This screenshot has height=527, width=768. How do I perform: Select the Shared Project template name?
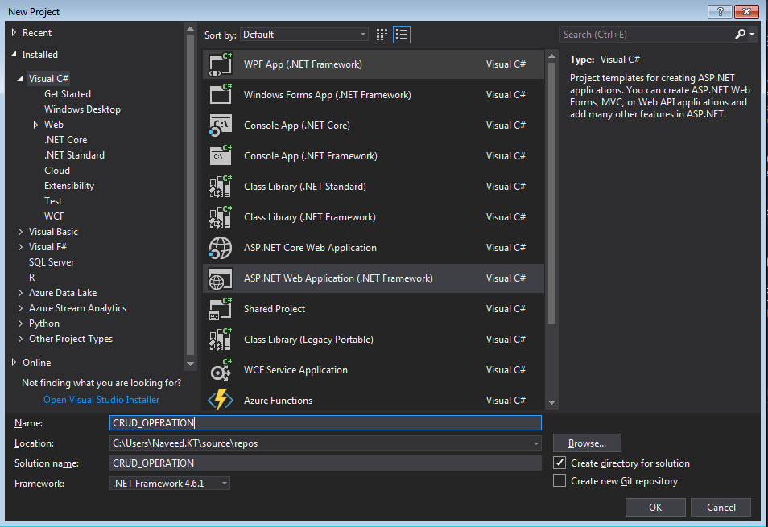275,309
